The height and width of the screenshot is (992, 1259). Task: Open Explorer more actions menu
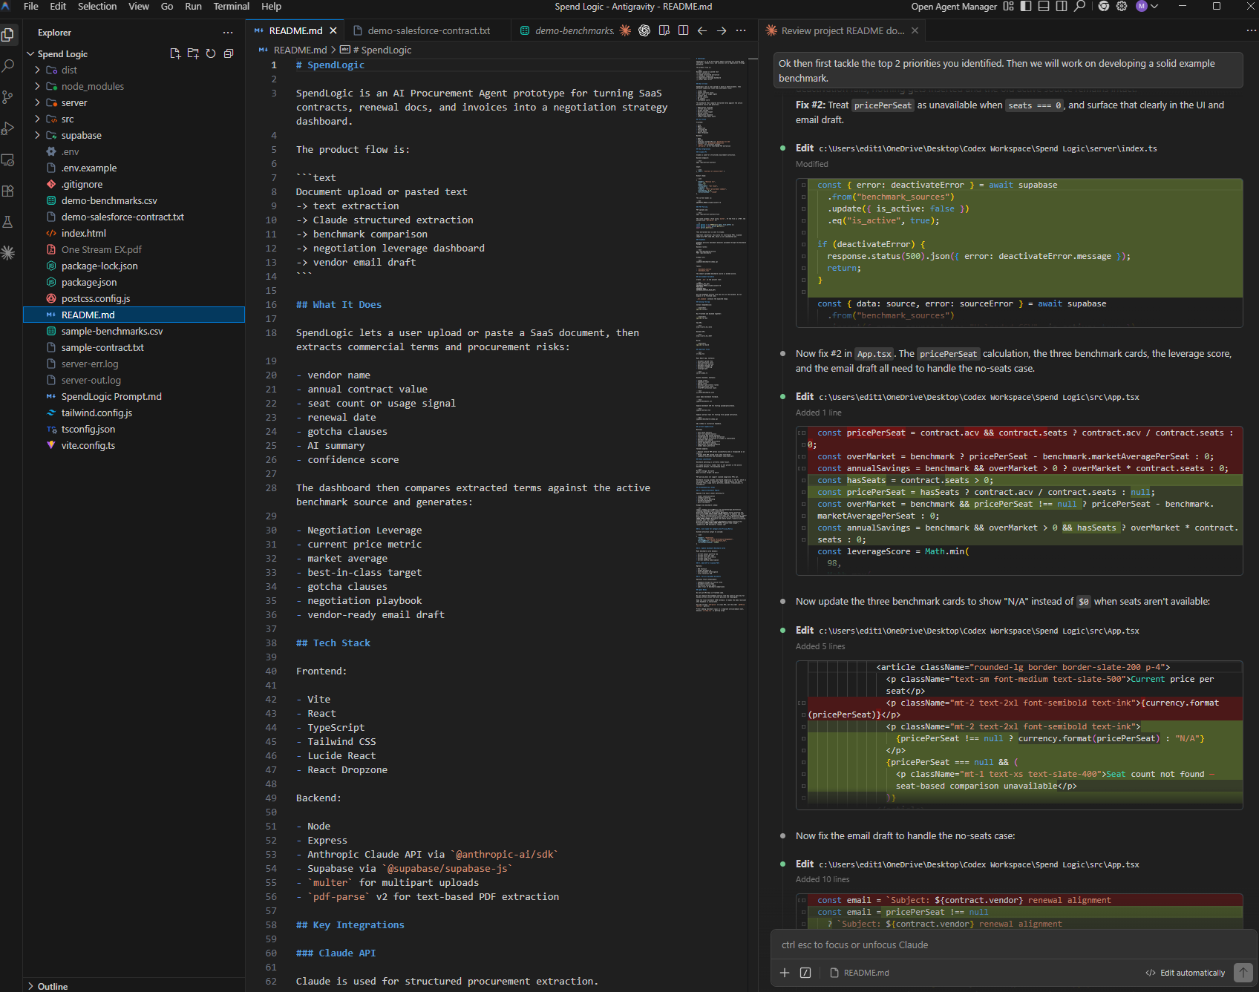[228, 33]
